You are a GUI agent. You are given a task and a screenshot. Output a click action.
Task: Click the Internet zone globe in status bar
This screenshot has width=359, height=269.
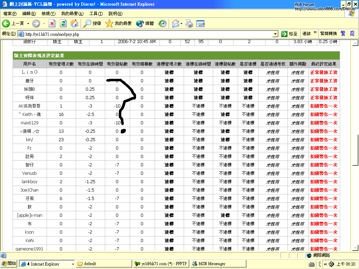click(309, 255)
